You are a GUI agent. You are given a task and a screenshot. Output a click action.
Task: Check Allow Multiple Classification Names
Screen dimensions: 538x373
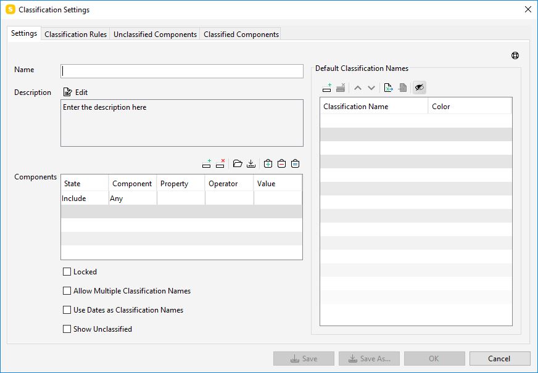point(67,290)
